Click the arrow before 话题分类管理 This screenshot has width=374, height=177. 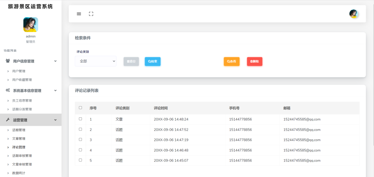tap(8, 109)
